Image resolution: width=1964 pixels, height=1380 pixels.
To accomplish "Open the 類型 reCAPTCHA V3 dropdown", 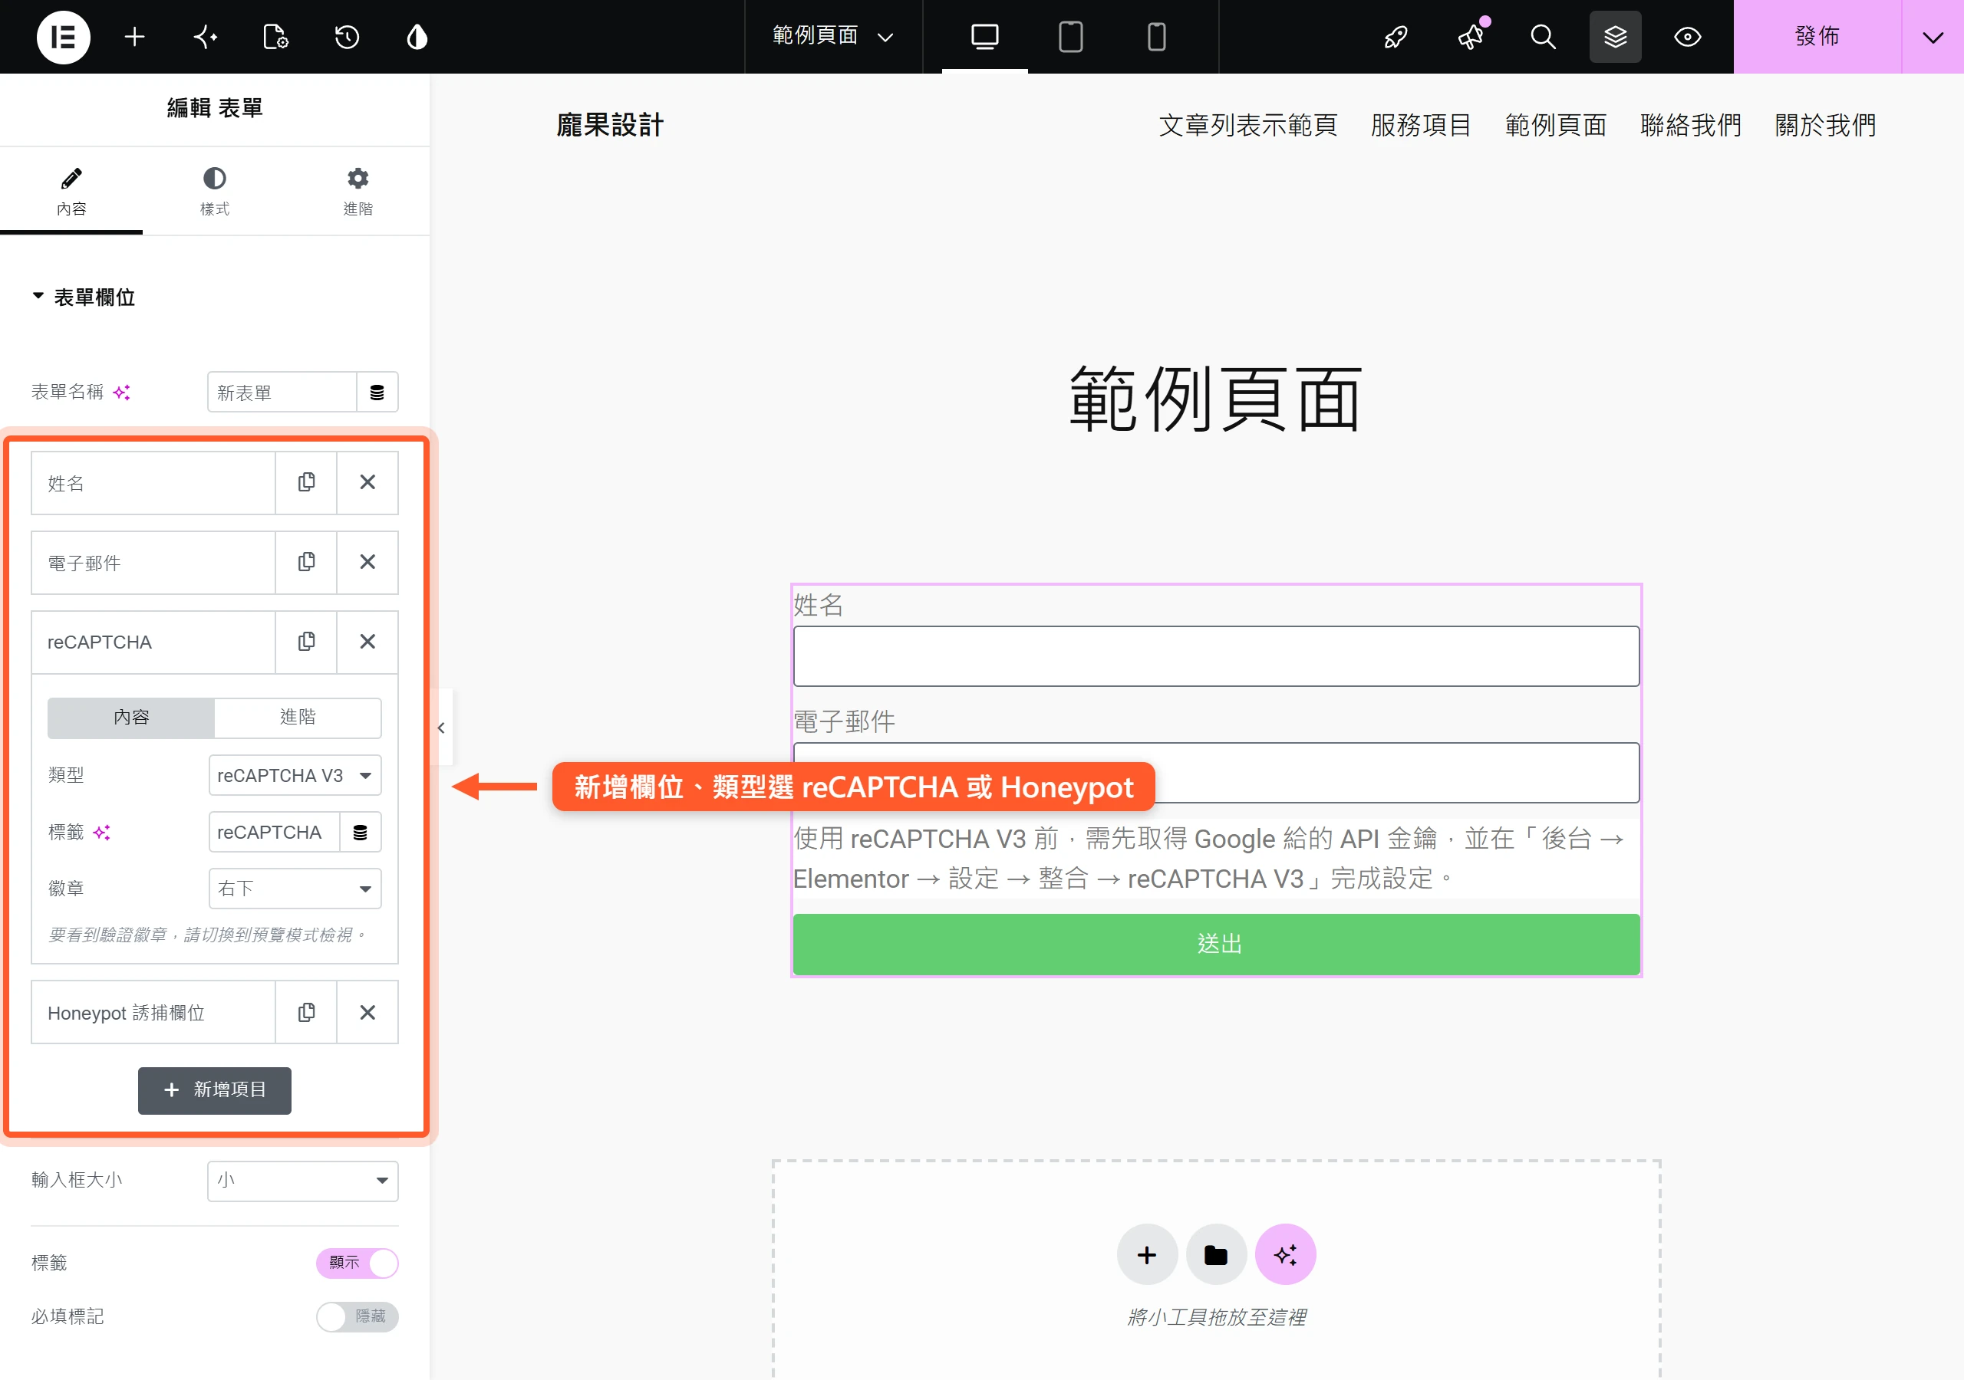I will pyautogui.click(x=295, y=776).
